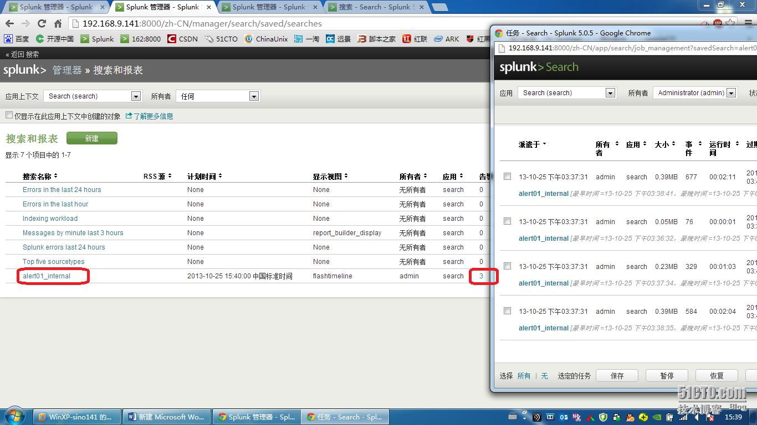Select 所有 jobs link in job window
757x425 pixels.
click(524, 376)
